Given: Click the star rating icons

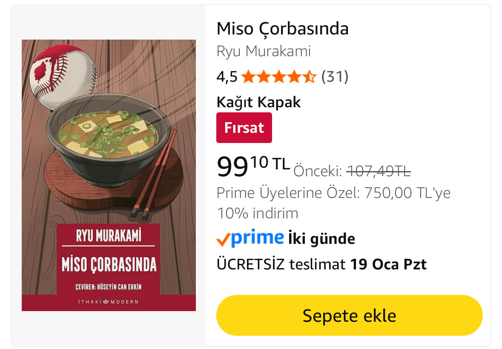Looking at the screenshot, I should 278,77.
